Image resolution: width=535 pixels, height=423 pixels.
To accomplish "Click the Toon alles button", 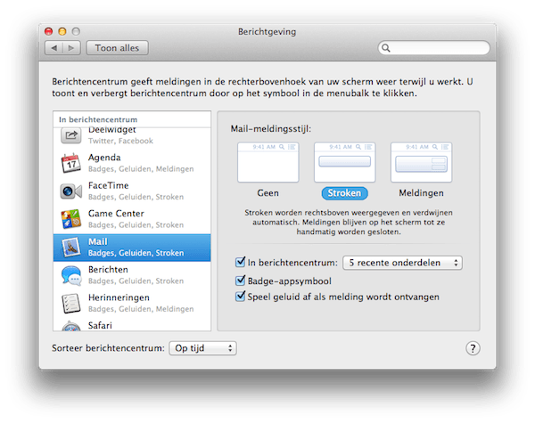I will pyautogui.click(x=117, y=48).
